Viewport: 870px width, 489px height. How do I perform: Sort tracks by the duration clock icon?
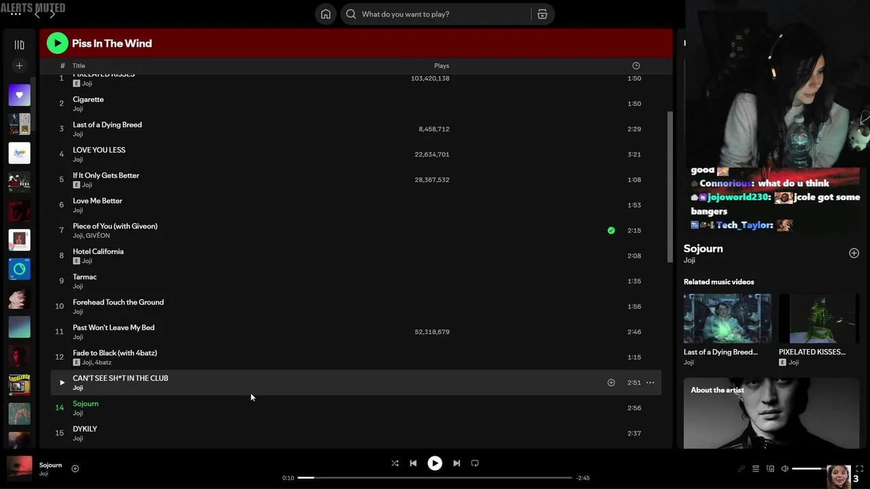(636, 66)
